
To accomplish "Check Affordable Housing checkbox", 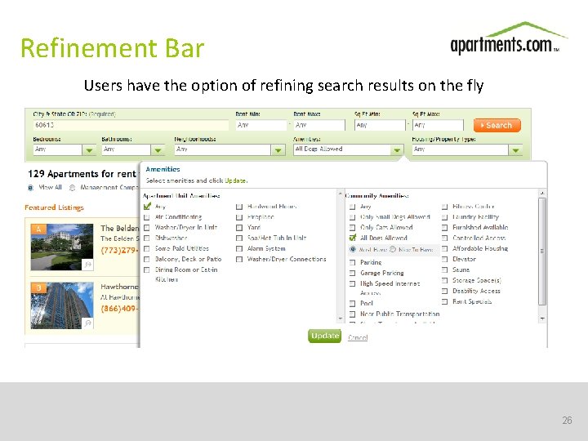I will point(445,248).
